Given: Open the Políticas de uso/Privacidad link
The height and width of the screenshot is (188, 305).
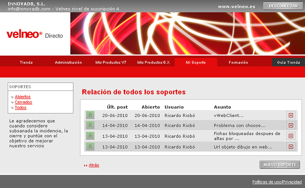Looking at the screenshot, I should [x=277, y=182].
